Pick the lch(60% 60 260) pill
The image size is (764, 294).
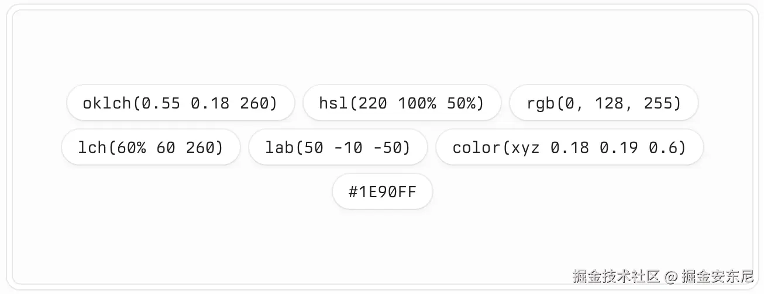point(151,148)
